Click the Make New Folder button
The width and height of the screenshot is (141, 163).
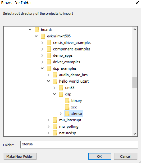point(20,156)
